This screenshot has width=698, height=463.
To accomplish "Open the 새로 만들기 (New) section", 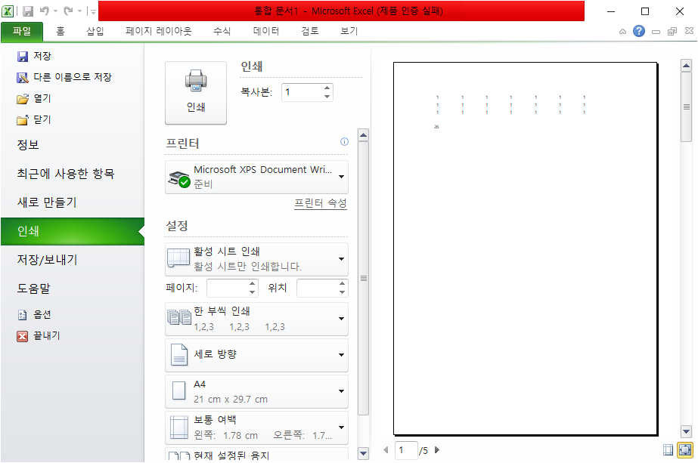I will coord(47,202).
